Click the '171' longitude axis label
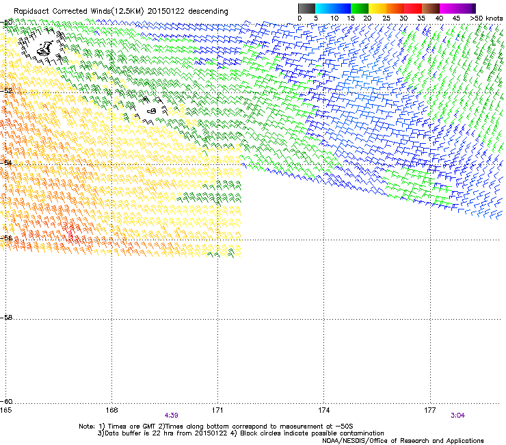 click(x=217, y=410)
